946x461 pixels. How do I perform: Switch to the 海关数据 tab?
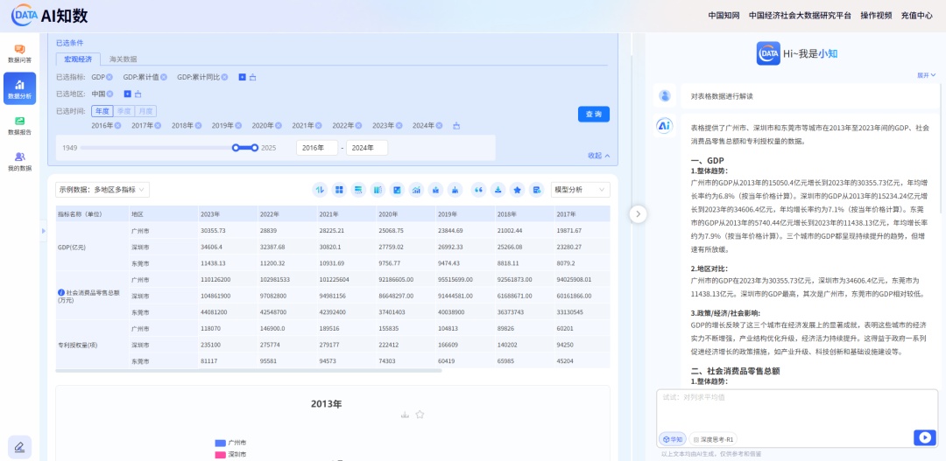tap(123, 59)
